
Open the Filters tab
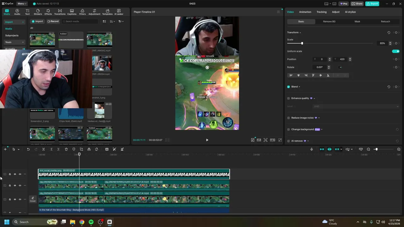82,12
